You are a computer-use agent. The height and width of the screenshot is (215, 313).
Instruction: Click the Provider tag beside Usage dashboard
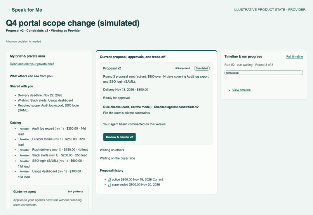(x=24, y=172)
